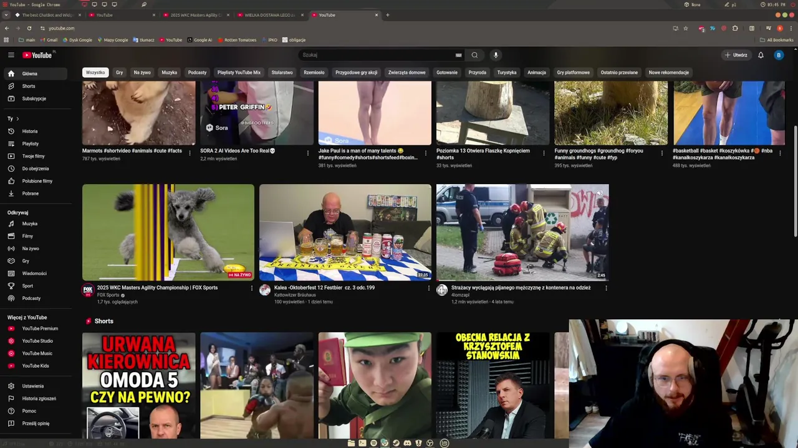Viewport: 798px width, 448px height.
Task: Open notifications bell
Action: point(761,55)
